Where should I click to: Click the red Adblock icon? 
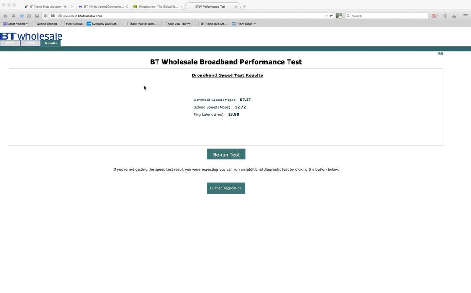point(434,16)
